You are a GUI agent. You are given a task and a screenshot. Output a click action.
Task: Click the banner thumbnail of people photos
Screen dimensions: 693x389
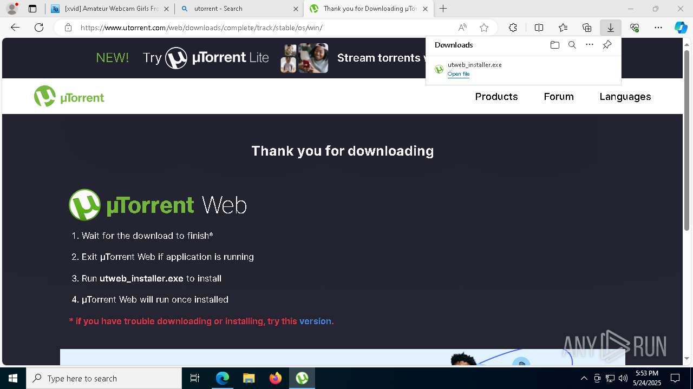[304, 58]
